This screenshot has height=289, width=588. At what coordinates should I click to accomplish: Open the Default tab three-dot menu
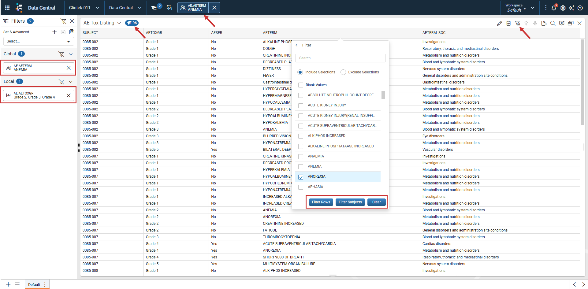(x=45, y=284)
